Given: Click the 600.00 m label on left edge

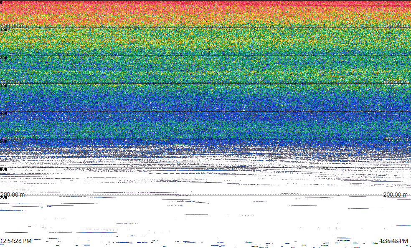Looking at the screenshot, I should coord(13,82).
